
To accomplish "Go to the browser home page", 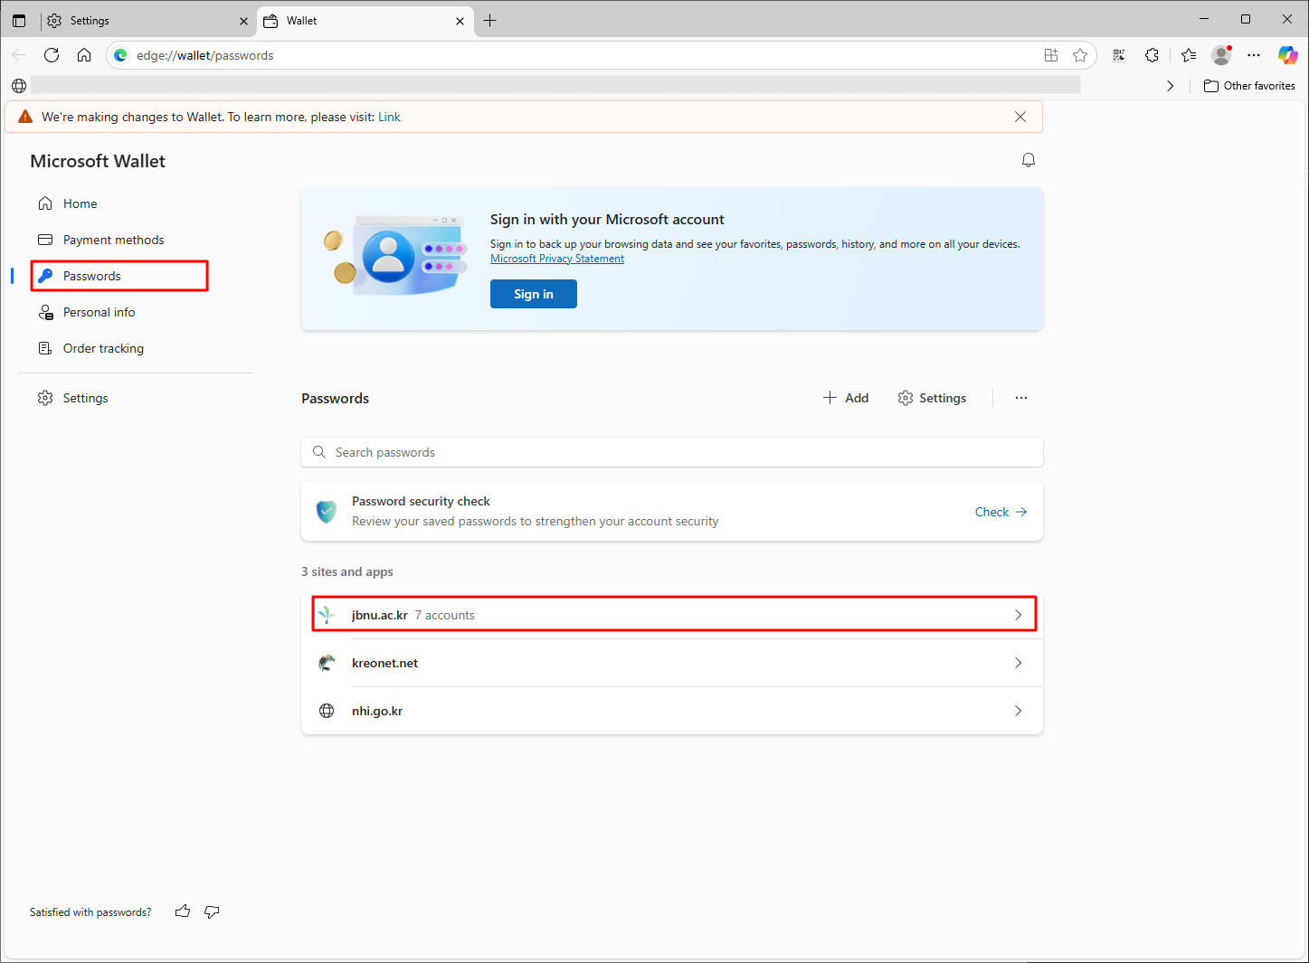I will [84, 55].
